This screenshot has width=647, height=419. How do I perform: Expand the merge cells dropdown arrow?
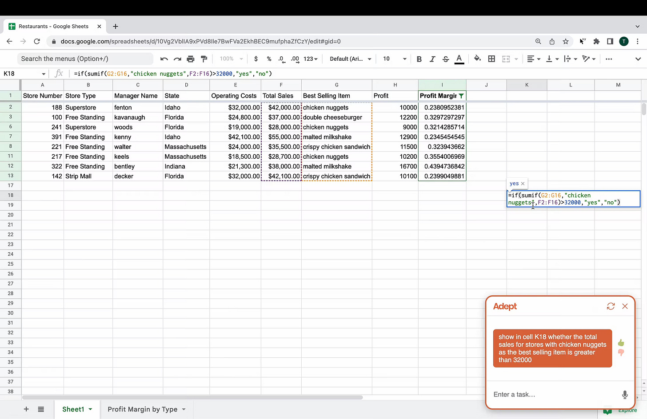516,59
